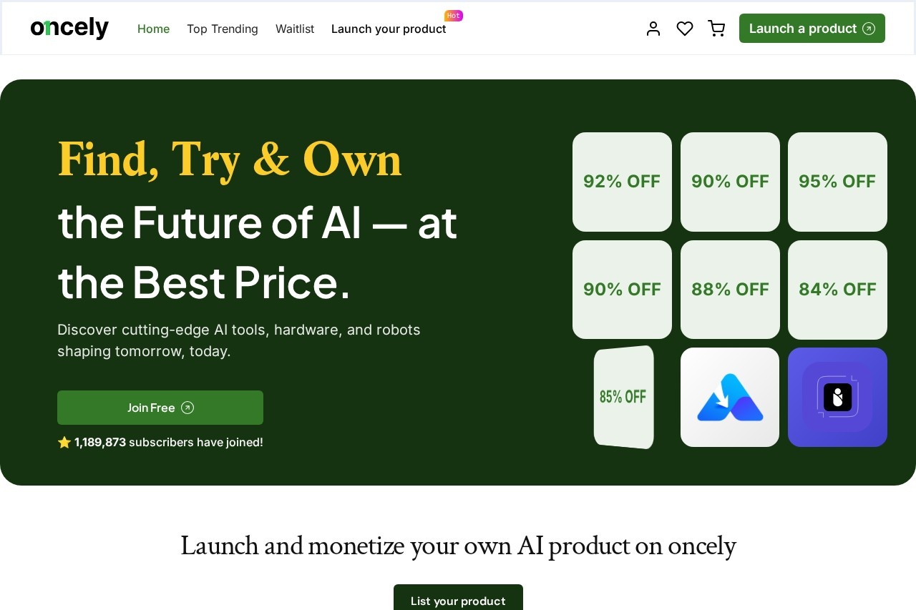
Task: Open the shopping cart icon
Action: coord(716,29)
